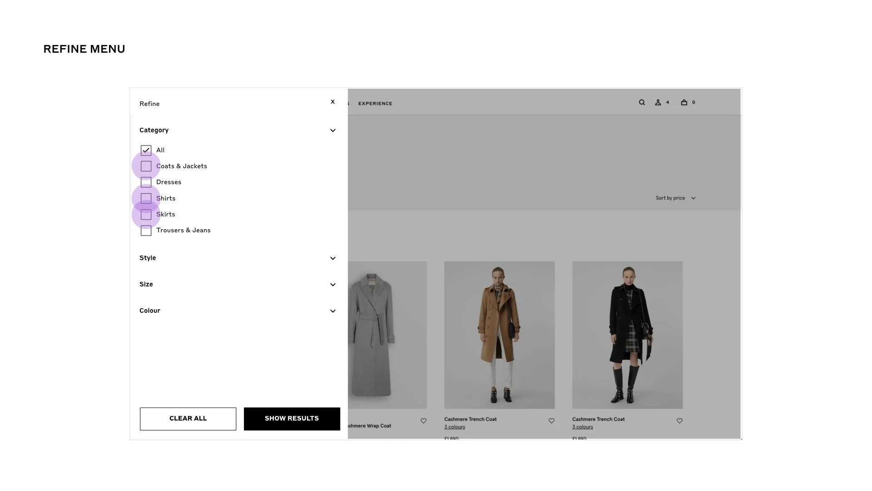Open the Sort by price dropdown
872x491 pixels.
click(x=675, y=198)
